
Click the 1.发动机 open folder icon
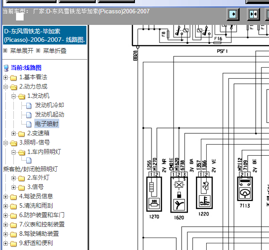coord(21,96)
